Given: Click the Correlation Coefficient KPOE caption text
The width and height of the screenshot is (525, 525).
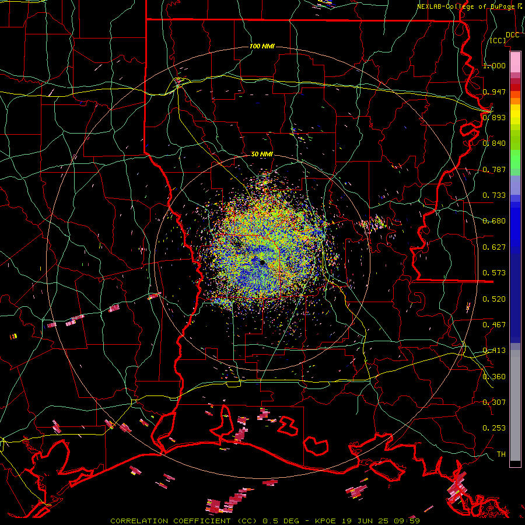Looking at the screenshot, I should tap(265, 521).
